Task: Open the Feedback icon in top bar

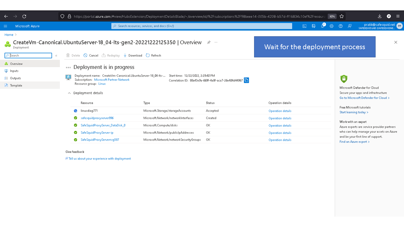Action: pyautogui.click(x=350, y=26)
